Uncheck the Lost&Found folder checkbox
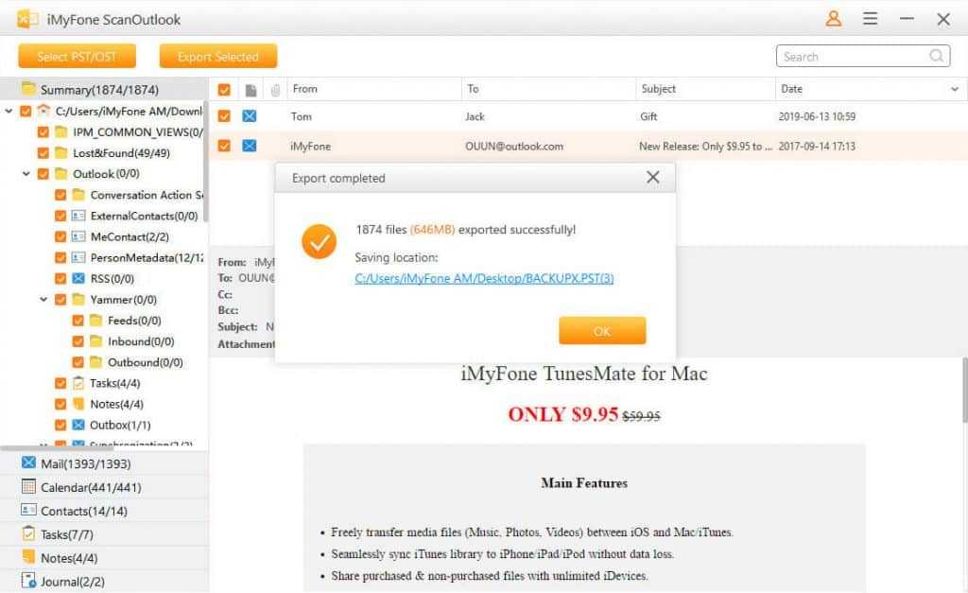Image resolution: width=968 pixels, height=593 pixels. click(43, 153)
